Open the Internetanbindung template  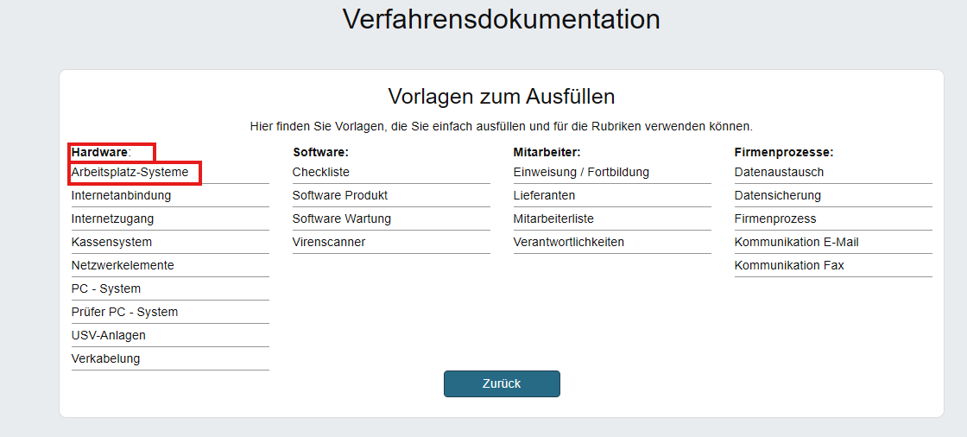click(x=122, y=196)
